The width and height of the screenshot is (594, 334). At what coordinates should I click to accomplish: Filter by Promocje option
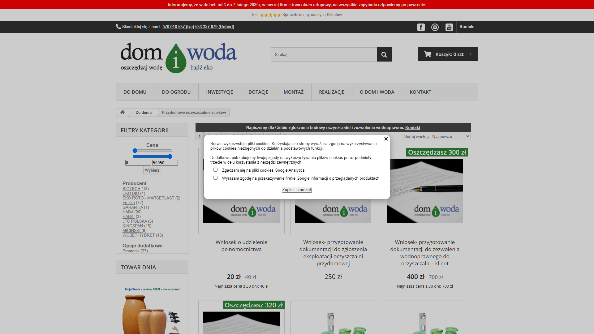[131, 251]
